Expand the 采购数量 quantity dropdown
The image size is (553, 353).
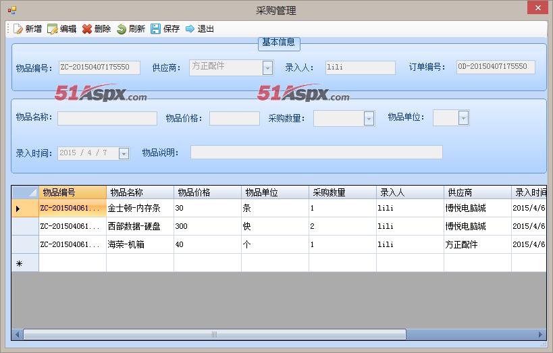369,119
